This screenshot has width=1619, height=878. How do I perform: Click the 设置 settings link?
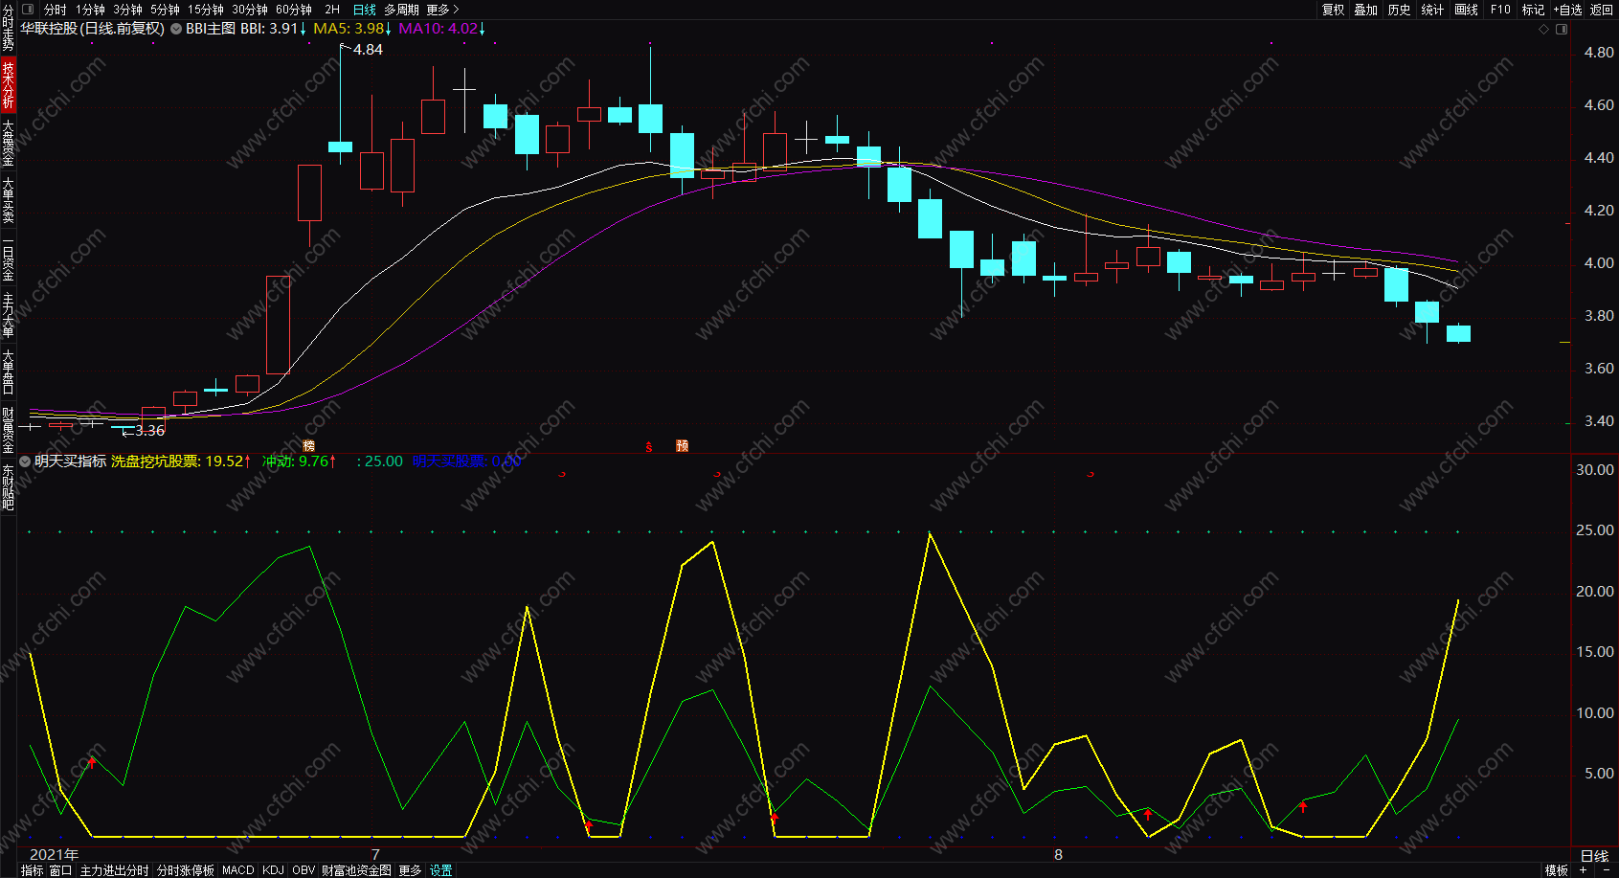pyautogui.click(x=440, y=870)
